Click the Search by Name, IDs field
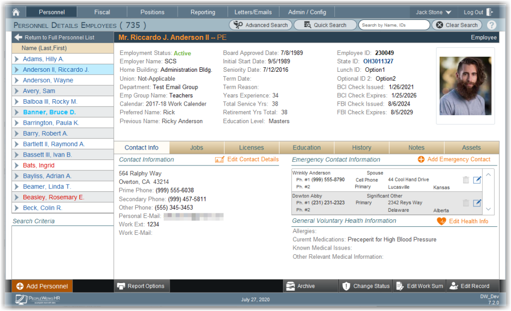 394,25
